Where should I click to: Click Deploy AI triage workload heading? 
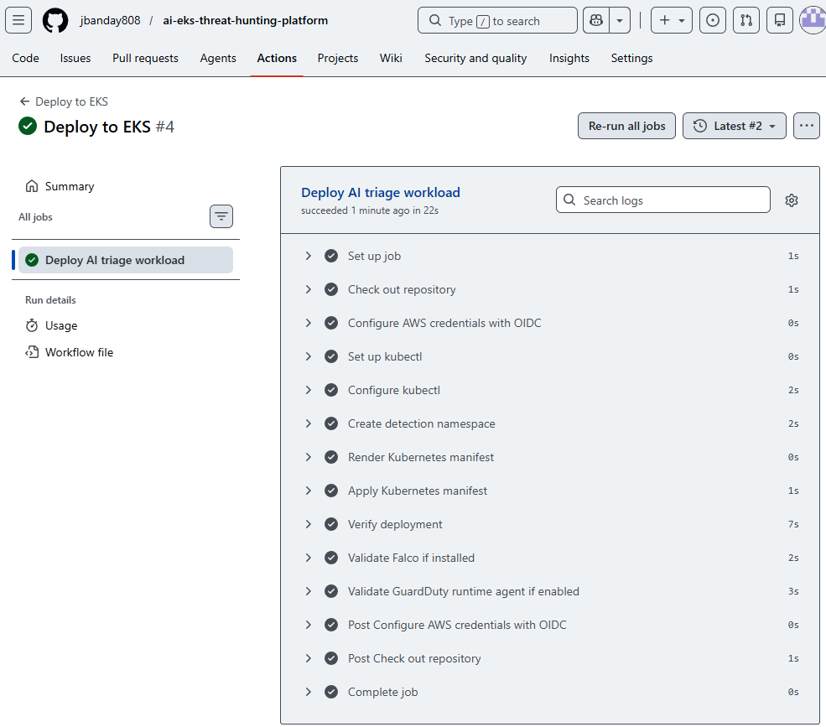tap(381, 192)
